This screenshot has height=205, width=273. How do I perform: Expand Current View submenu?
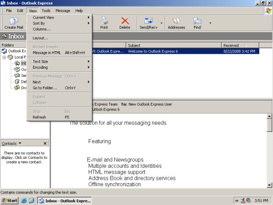coord(59,18)
